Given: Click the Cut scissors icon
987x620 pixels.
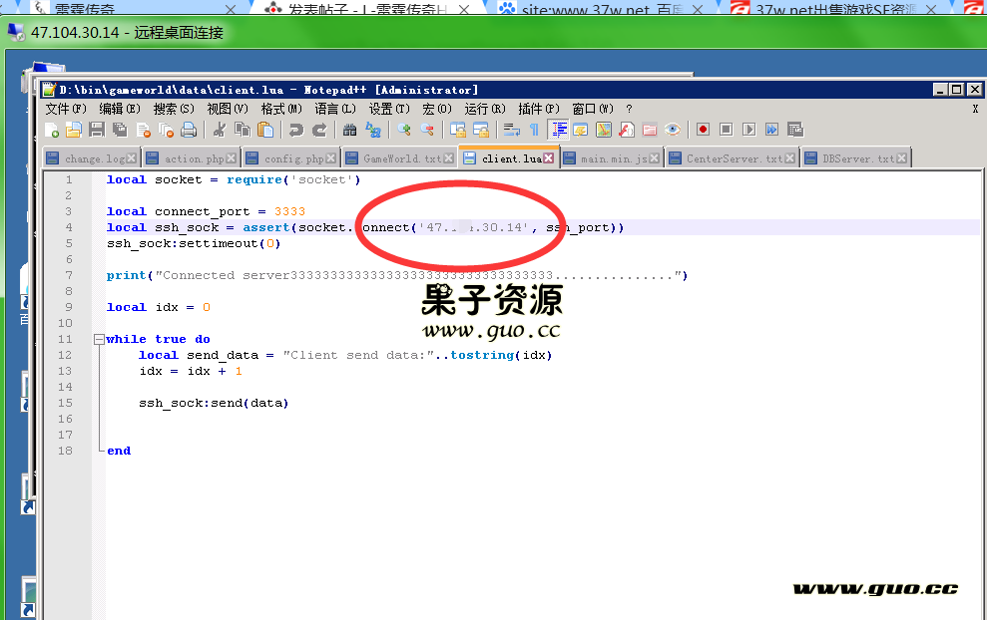Looking at the screenshot, I should pyautogui.click(x=220, y=130).
